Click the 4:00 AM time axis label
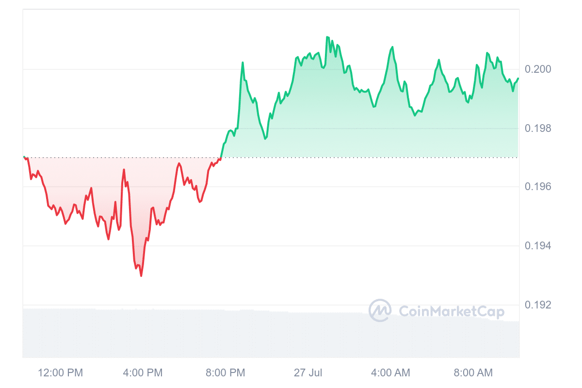 (x=390, y=373)
